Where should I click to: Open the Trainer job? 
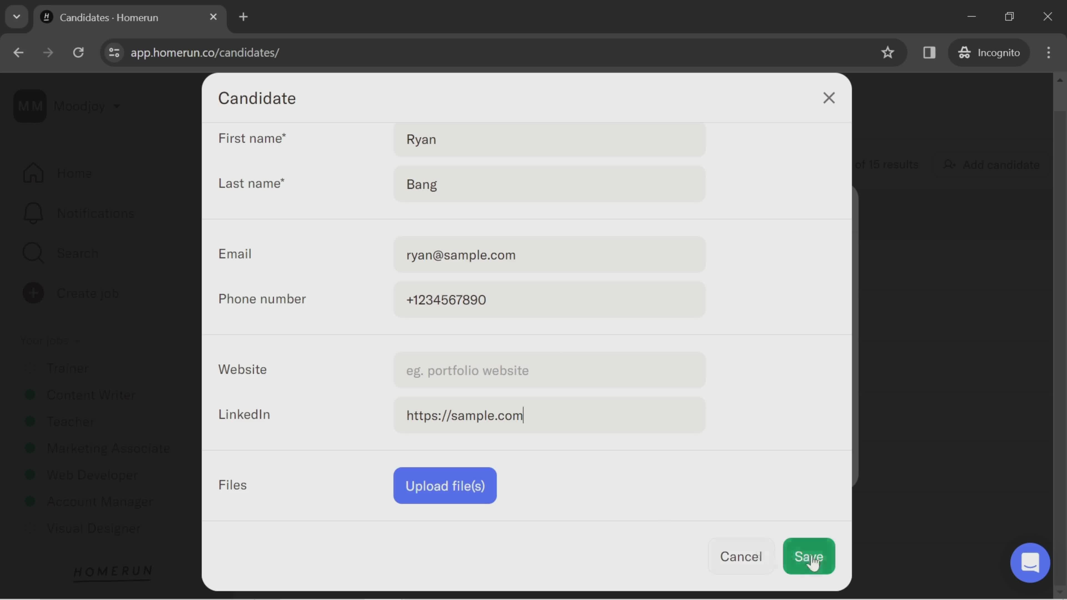[68, 368]
